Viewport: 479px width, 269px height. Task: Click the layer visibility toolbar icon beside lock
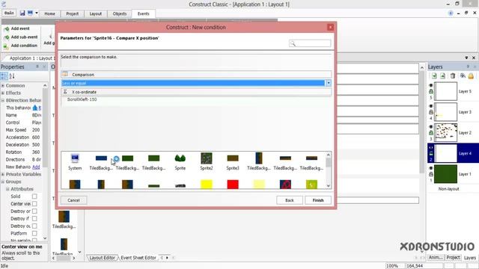[x=463, y=76]
